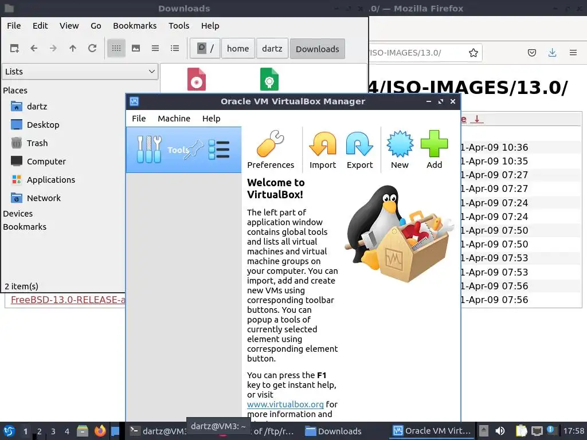Click the sort arrow in Firefox listing header
Image resolution: width=587 pixels, height=440 pixels.
click(x=476, y=119)
